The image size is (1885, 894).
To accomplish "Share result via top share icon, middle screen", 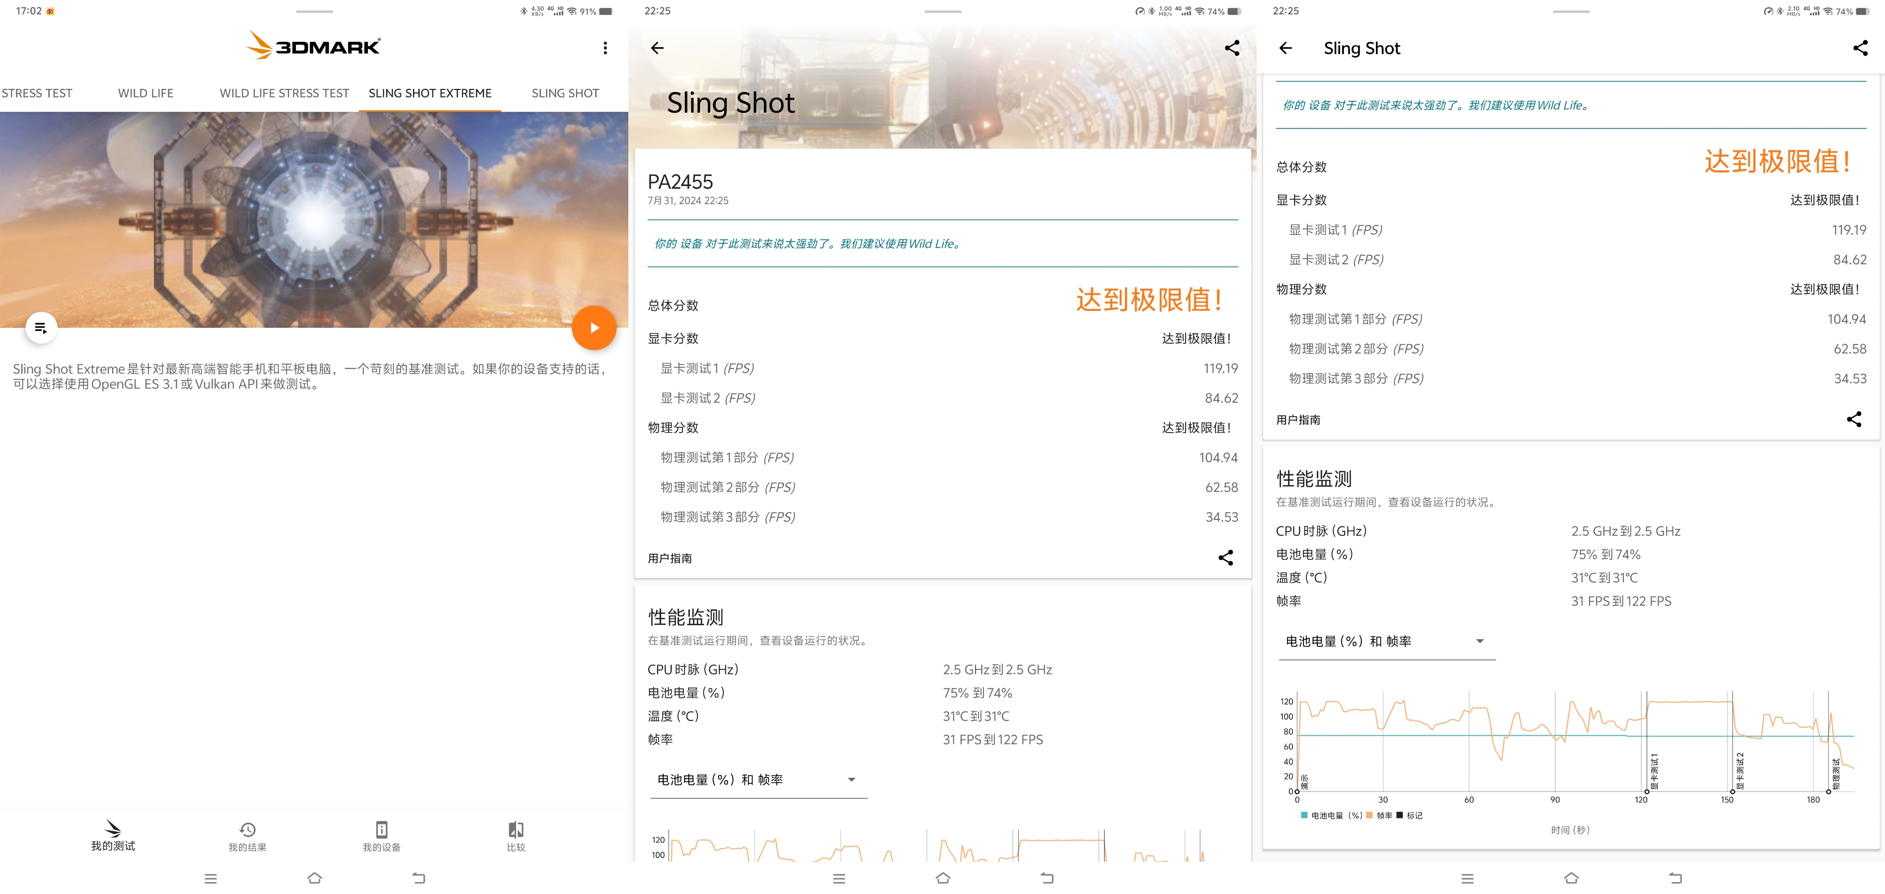I will pos(1232,48).
